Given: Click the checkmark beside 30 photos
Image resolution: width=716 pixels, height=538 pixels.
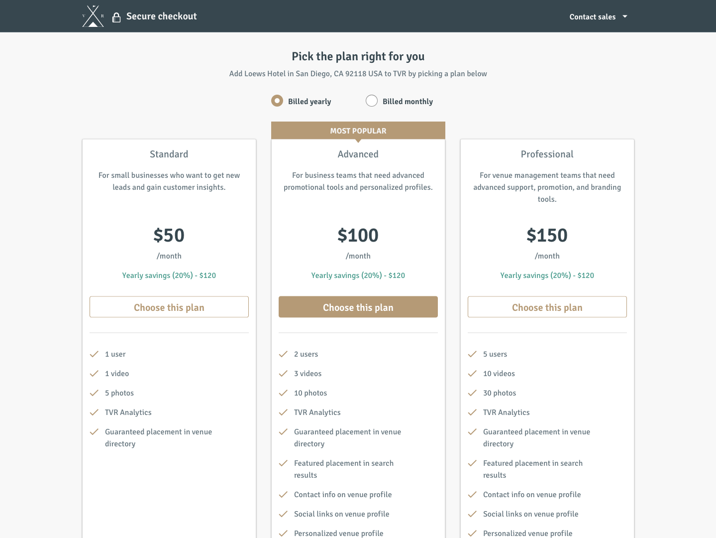Looking at the screenshot, I should click(472, 393).
